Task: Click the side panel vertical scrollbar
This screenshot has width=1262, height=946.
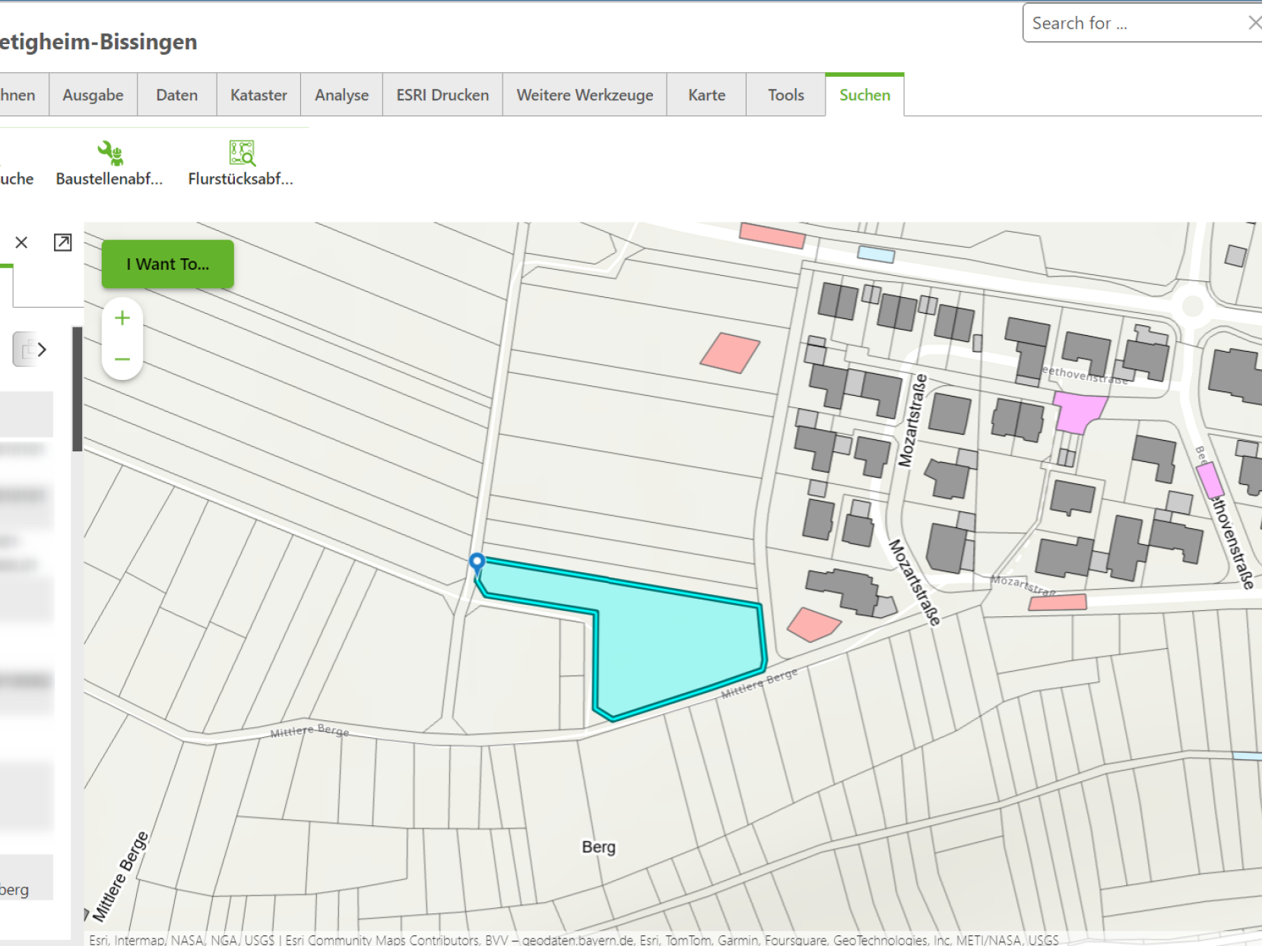Action: [x=77, y=389]
